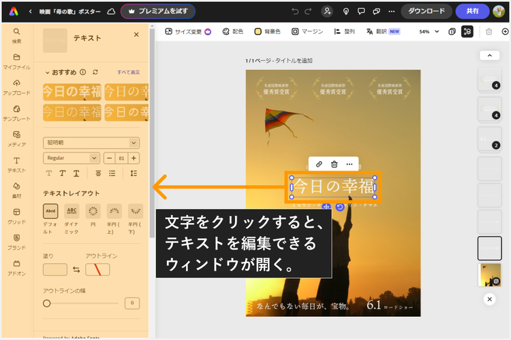Collapse layer stack with up chevron

tap(489, 55)
